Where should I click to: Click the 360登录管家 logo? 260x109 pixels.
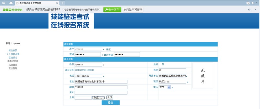click(12, 10)
